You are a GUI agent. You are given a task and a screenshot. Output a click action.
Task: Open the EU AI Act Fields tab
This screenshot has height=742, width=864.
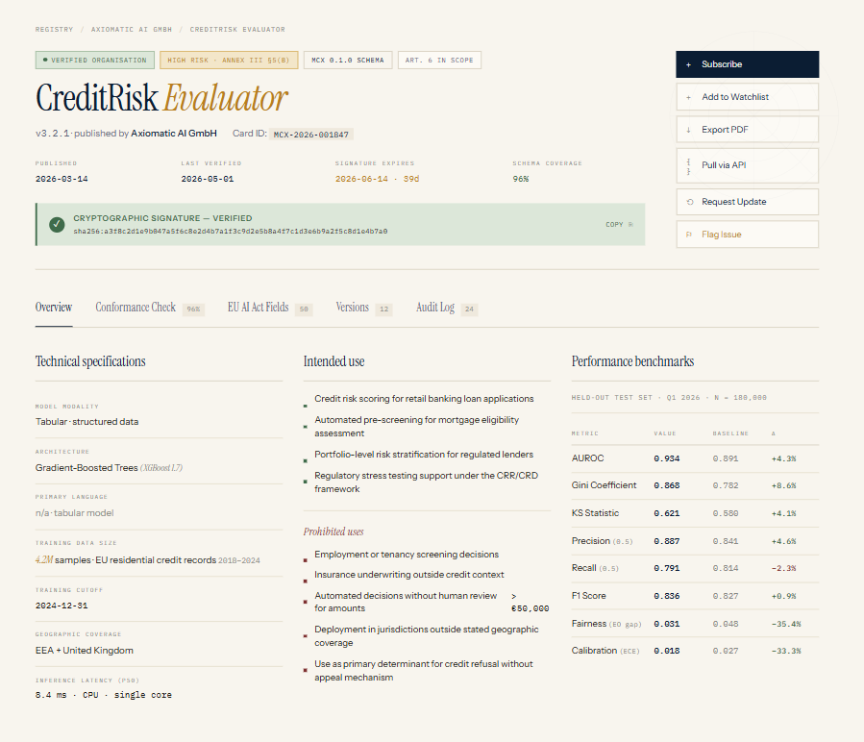click(x=269, y=308)
